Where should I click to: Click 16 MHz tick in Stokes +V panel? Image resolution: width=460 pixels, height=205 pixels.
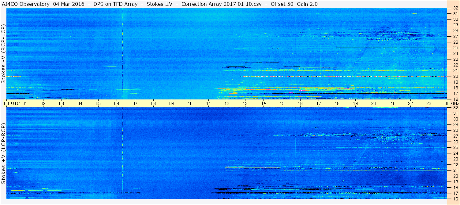455,199
